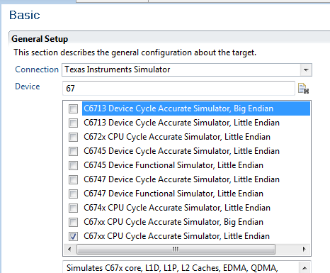
Task: Check C6745 Device Cycle Accurate Simulator box
Action: [73, 151]
